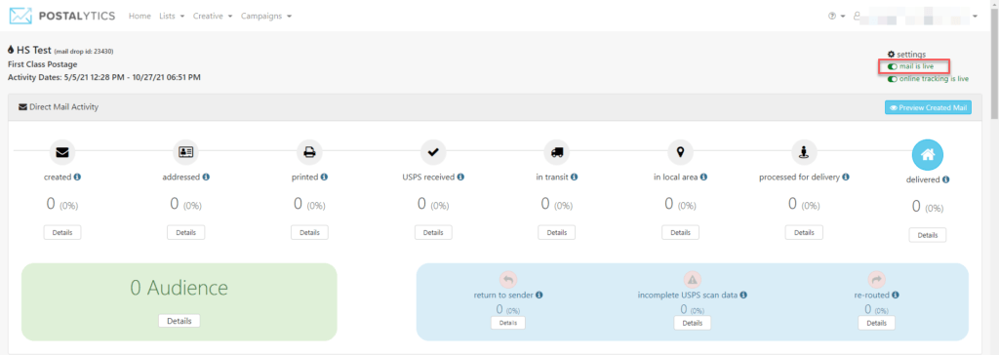Open Details under addressed
This screenshot has height=355, width=999.
click(186, 233)
